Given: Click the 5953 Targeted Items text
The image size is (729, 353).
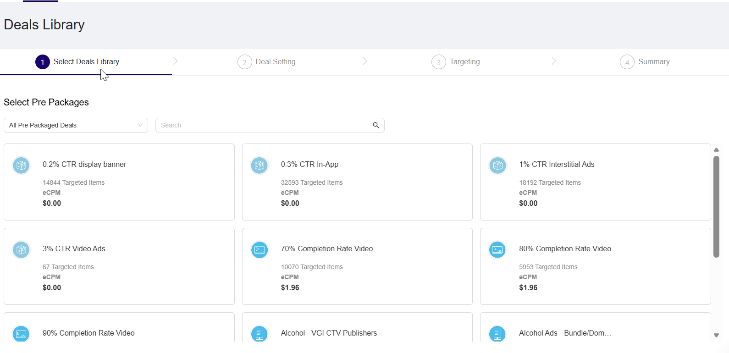Looking at the screenshot, I should point(548,267).
